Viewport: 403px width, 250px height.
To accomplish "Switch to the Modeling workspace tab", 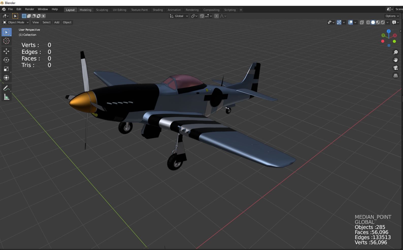I will 85,10.
